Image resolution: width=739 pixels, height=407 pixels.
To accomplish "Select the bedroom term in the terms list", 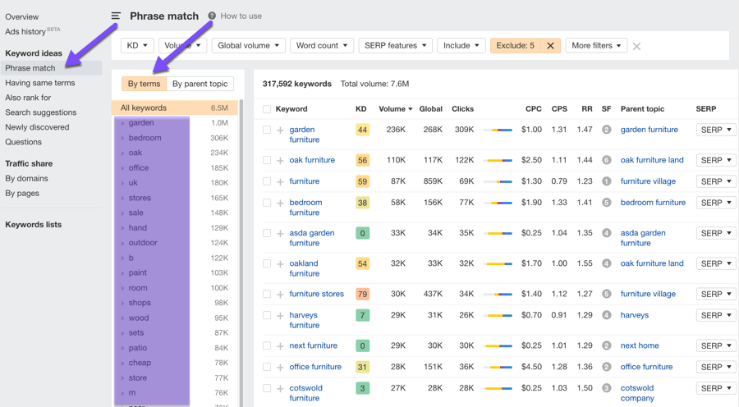I will (145, 138).
